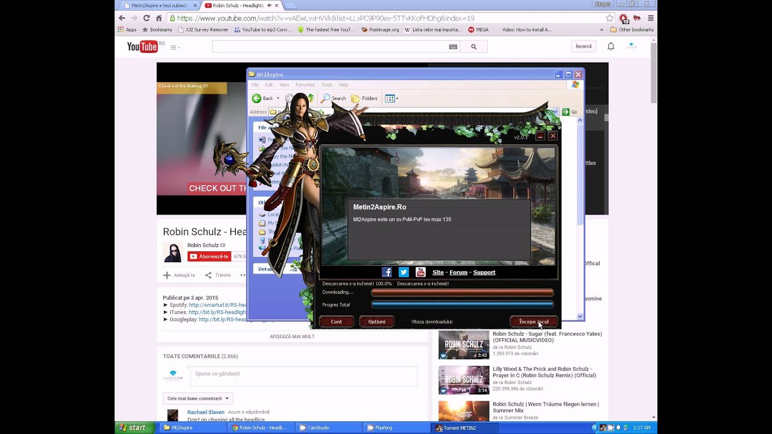
Task: Open the MEGA bookmark
Action: coord(478,30)
